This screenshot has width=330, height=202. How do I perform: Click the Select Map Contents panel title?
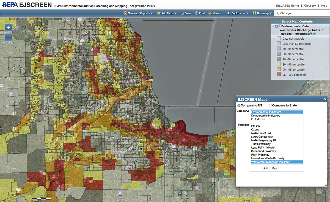click(297, 21)
